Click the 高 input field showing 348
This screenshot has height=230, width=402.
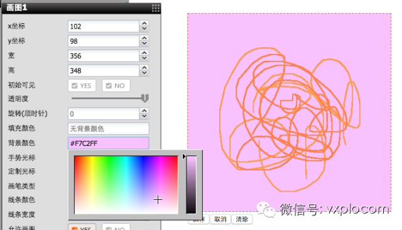(x=104, y=71)
